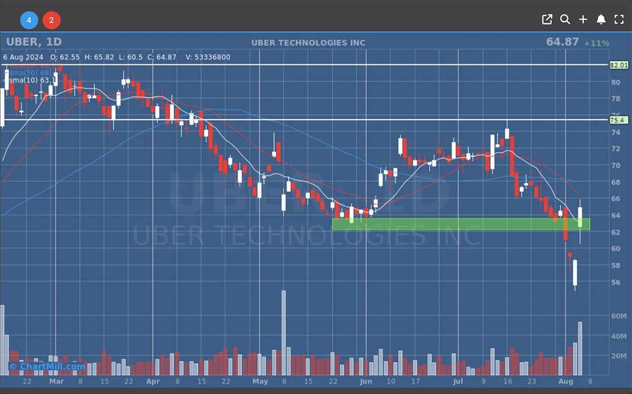
Task: Click the blue badge showing 4
Action: (29, 21)
